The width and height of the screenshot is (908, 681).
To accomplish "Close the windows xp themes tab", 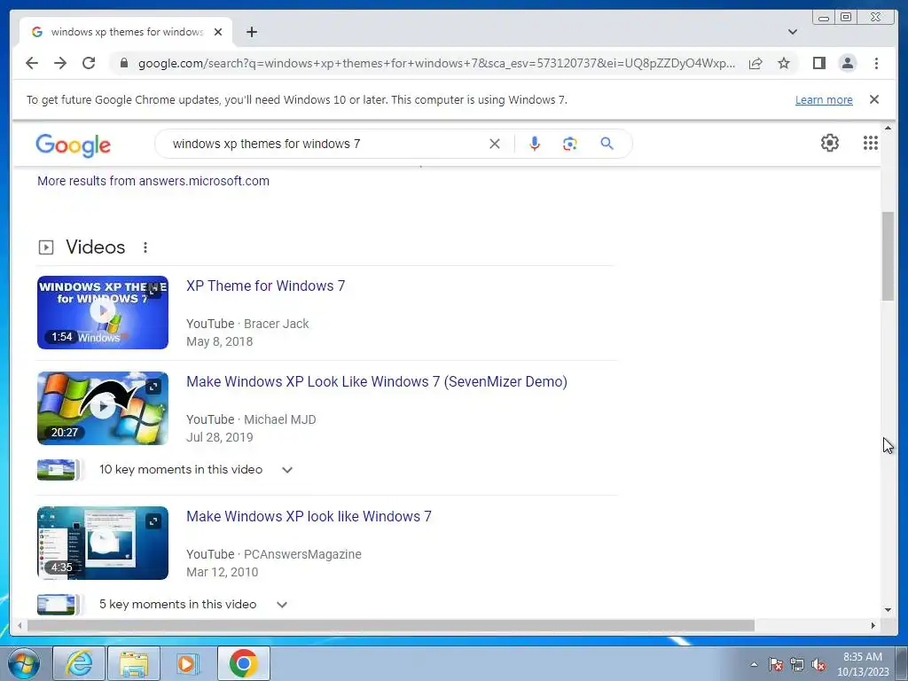I will point(218,32).
